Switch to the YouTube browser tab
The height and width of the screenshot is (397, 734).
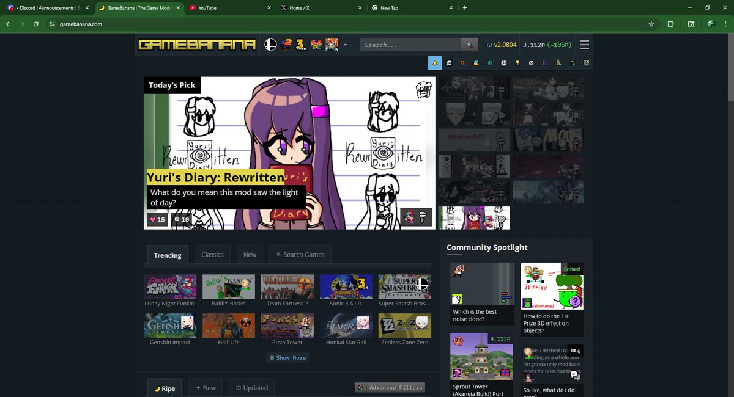[x=229, y=8]
